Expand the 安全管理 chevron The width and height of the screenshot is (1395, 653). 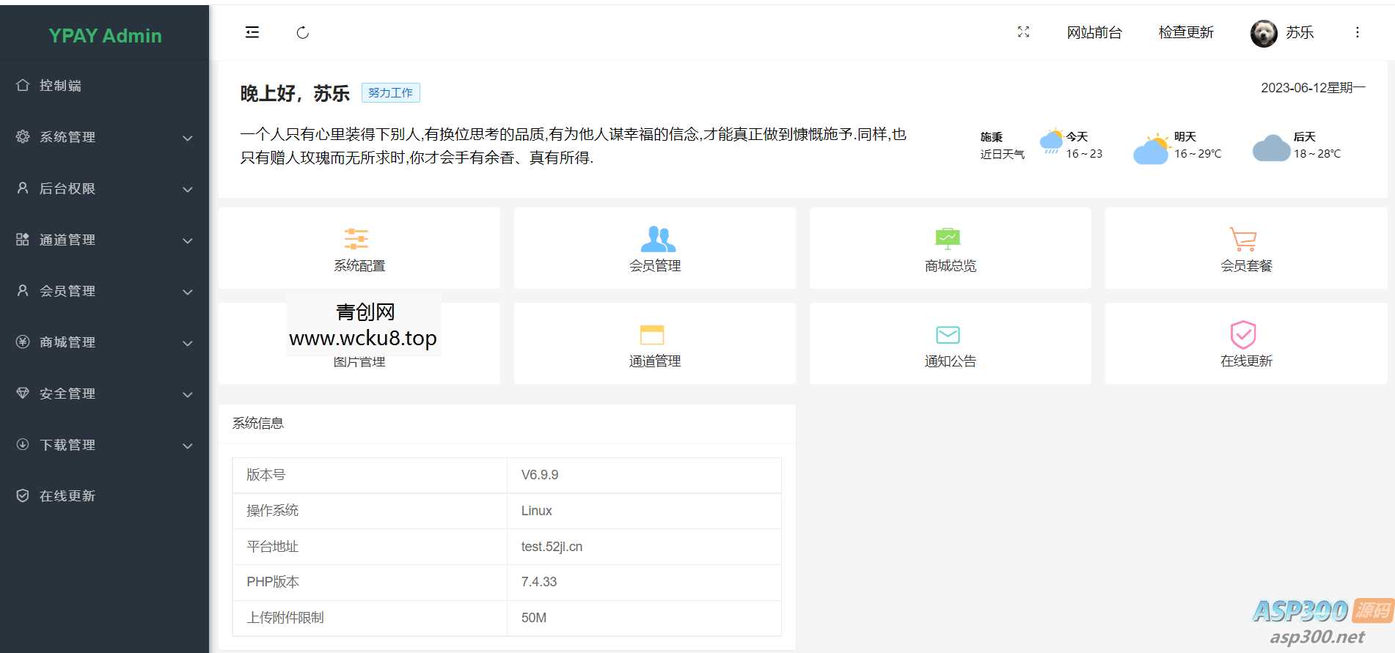point(188,394)
